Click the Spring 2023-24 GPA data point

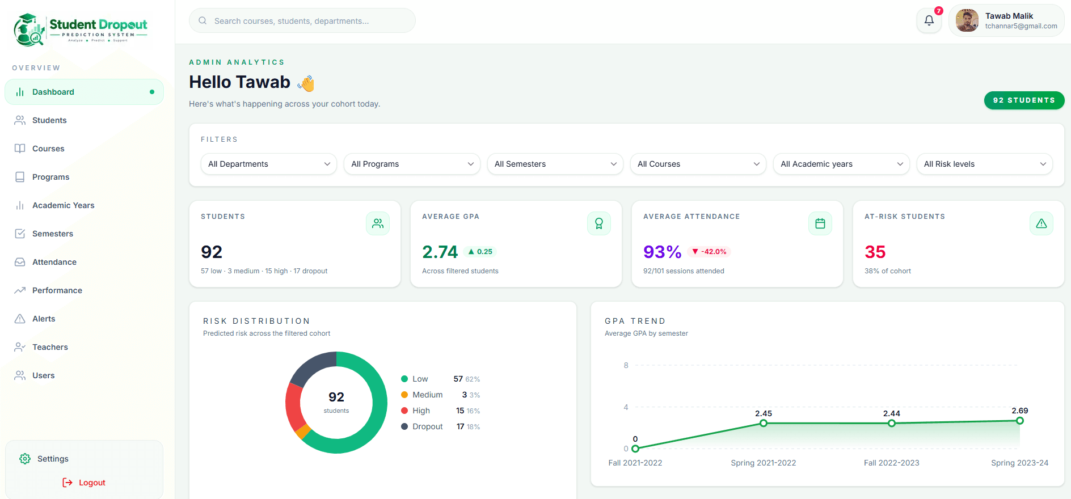(x=1020, y=421)
